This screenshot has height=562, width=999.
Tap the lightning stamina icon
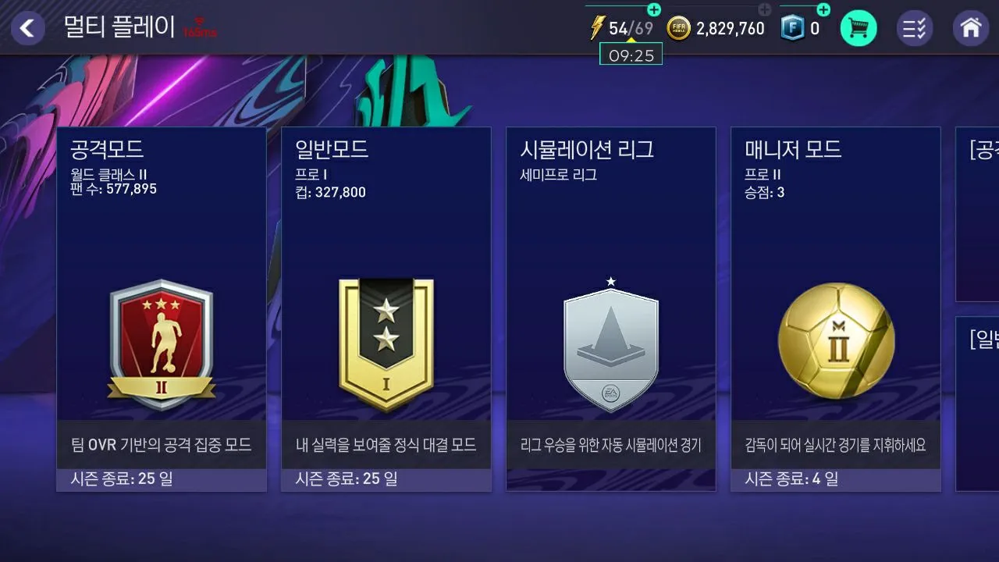(597, 29)
